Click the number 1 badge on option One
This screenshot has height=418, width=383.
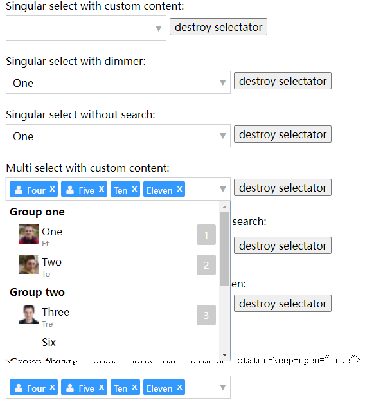tap(206, 235)
